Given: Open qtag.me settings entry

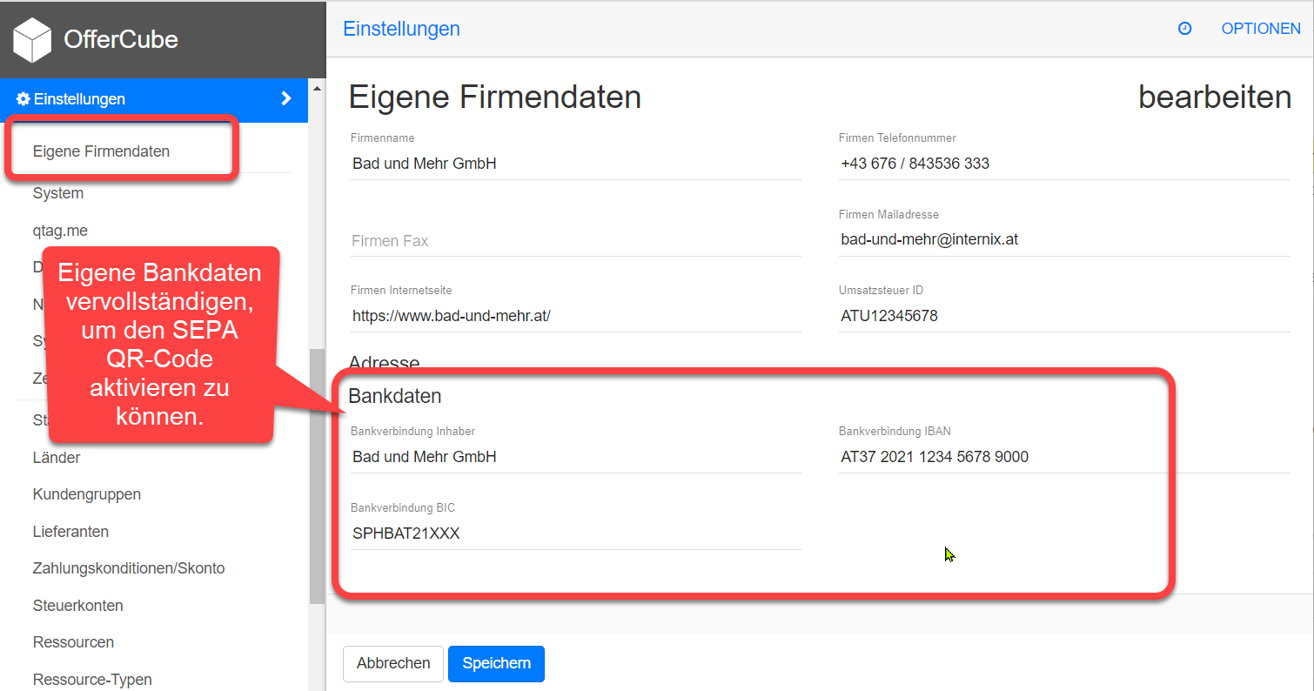Looking at the screenshot, I should [60, 231].
